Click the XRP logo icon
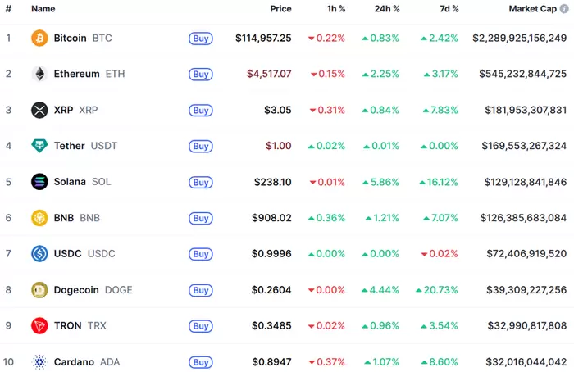This screenshot has height=372, width=574. pos(39,110)
